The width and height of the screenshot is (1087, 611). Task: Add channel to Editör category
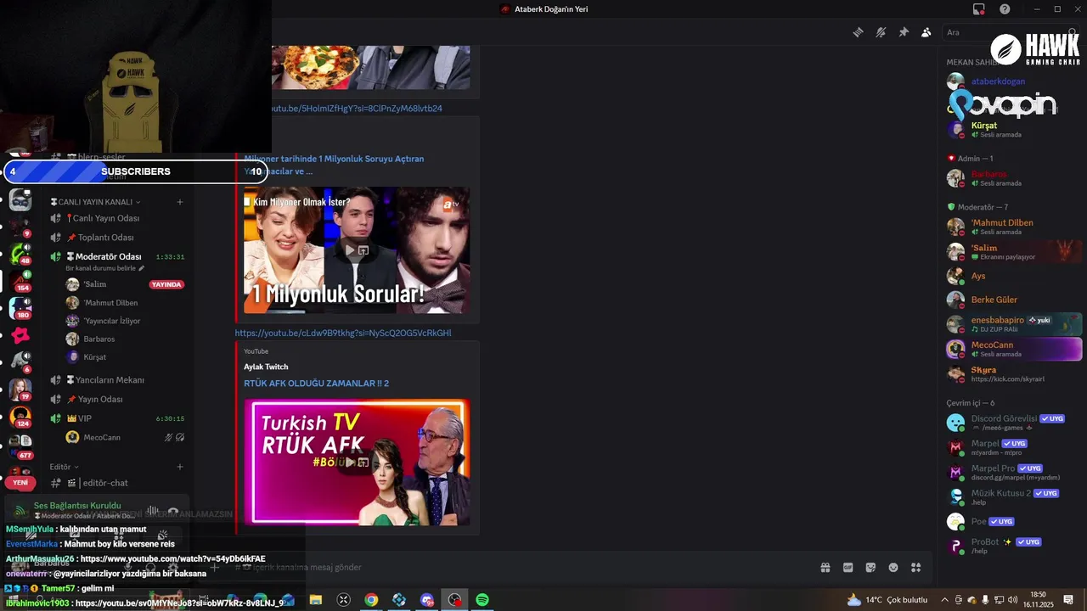[180, 467]
